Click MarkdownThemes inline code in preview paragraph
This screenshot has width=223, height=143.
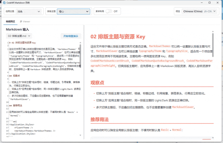tap(160, 46)
